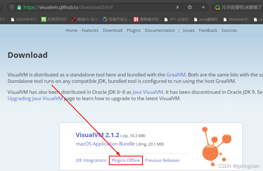Click the GraalVM hyperlink in the paragraph
Image resolution: width=263 pixels, height=171 pixels.
point(176,75)
